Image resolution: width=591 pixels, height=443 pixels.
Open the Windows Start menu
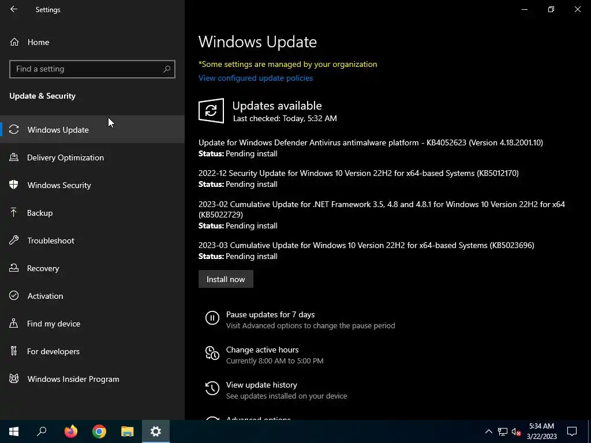tap(14, 431)
